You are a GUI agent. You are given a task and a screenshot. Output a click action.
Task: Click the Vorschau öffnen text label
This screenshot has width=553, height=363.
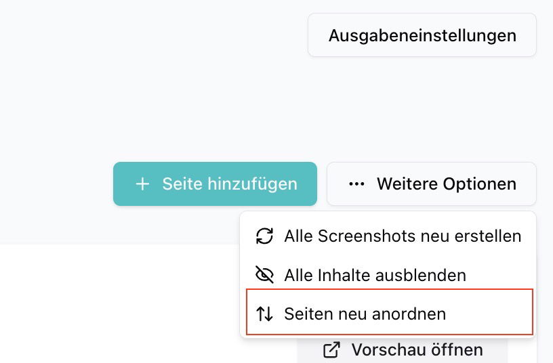[417, 350]
